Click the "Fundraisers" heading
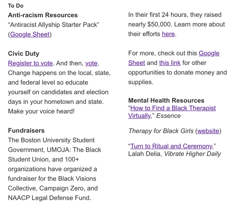 pyautogui.click(x=26, y=131)
